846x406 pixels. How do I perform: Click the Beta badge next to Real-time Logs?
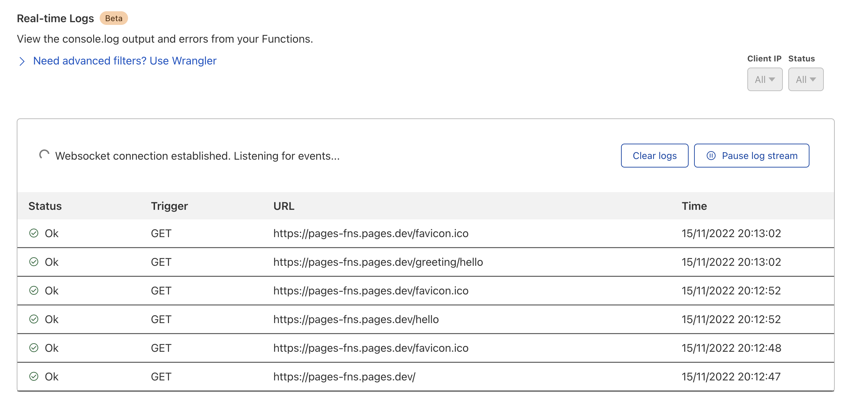114,18
